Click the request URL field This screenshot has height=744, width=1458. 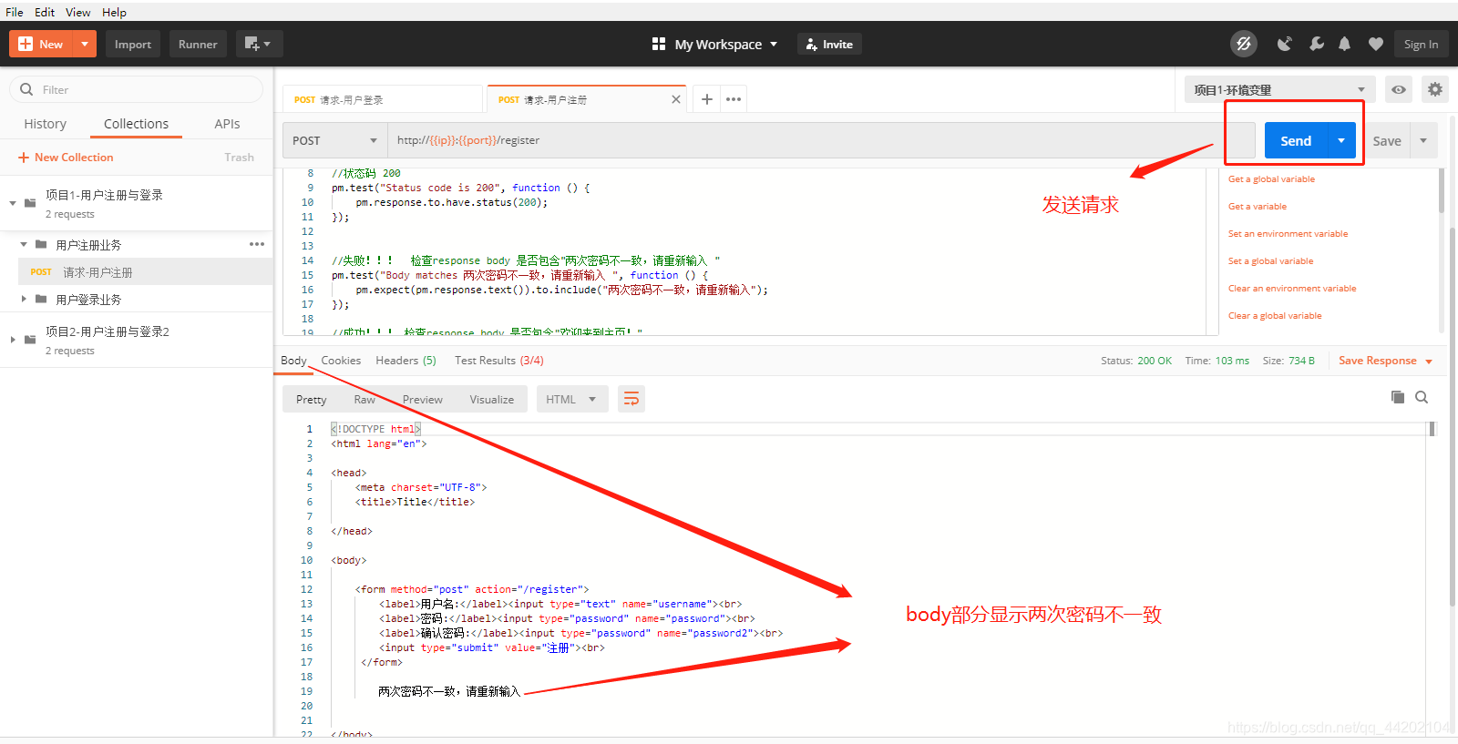pyautogui.click(x=821, y=140)
